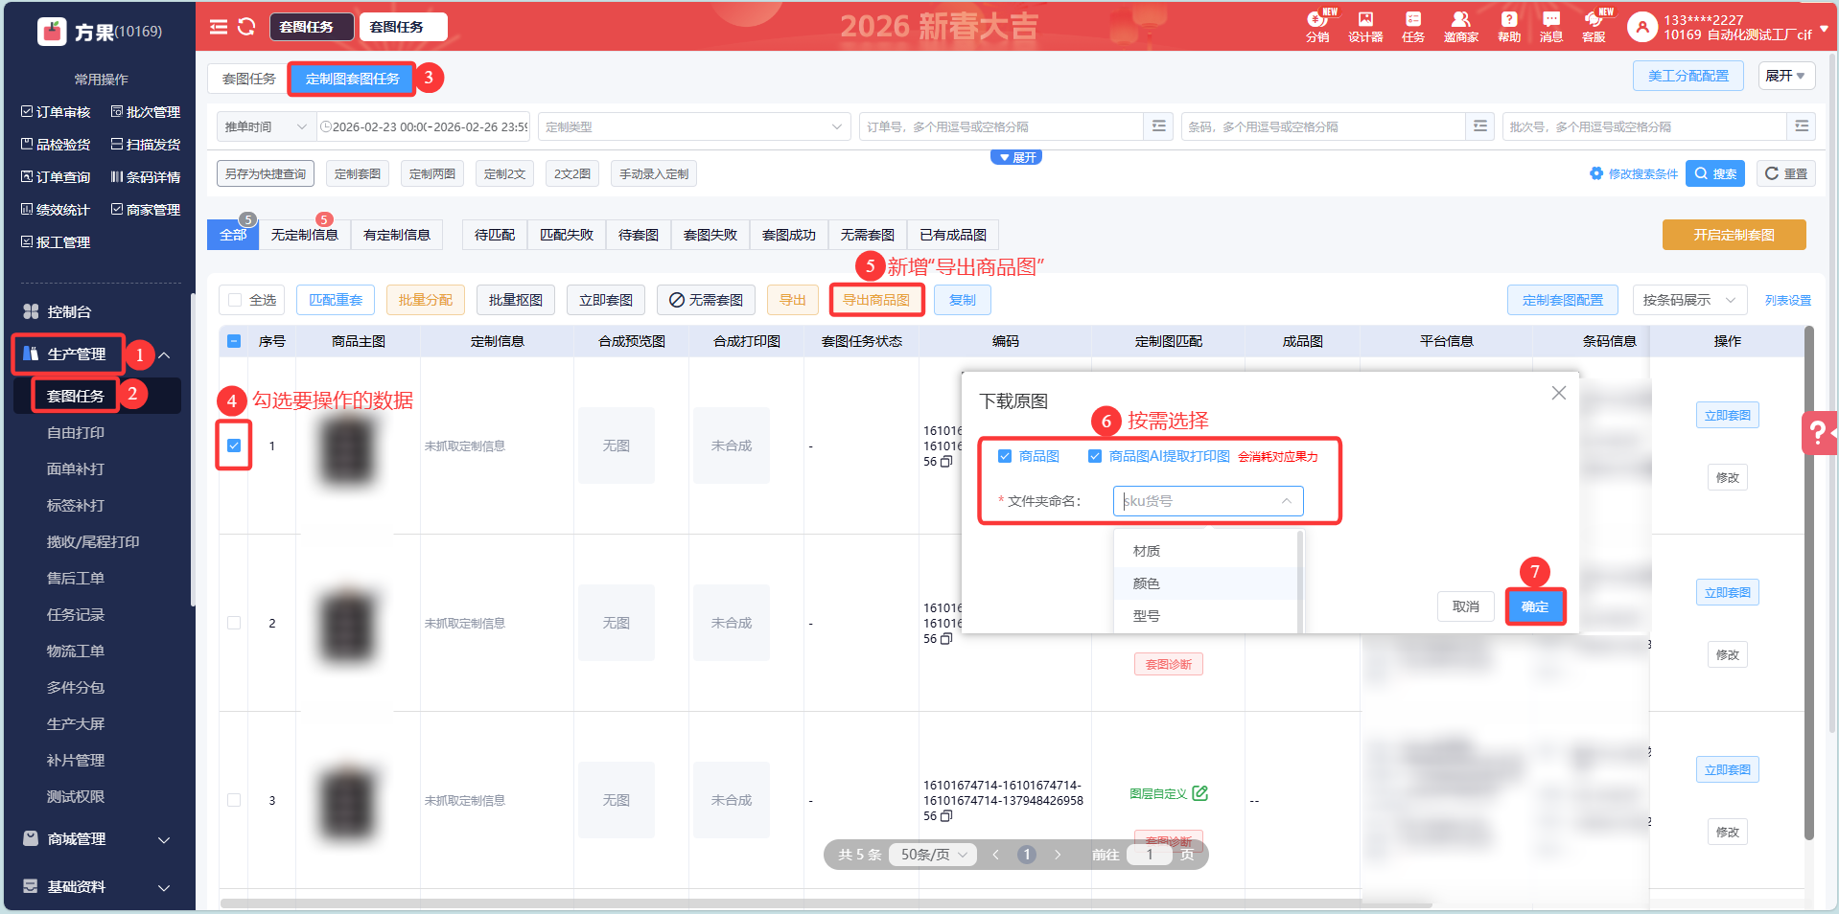Check the row 3 checkbox

234,800
